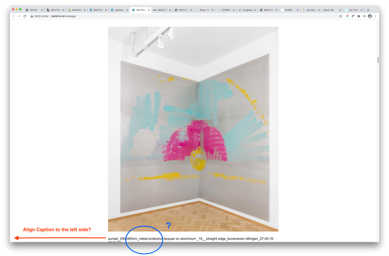Click the page's vertical scrollbar
The height and width of the screenshot is (256, 389).
click(378, 60)
